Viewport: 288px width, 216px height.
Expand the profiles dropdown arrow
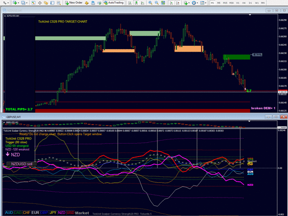pyautogui.click(x=27, y=3)
